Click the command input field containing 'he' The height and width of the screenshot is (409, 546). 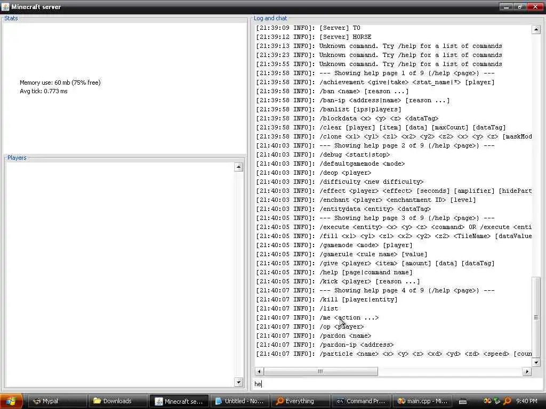pos(397,384)
